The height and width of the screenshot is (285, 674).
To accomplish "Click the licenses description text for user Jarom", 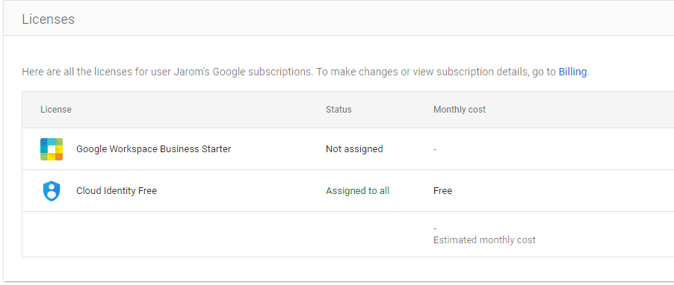I will pos(306,72).
